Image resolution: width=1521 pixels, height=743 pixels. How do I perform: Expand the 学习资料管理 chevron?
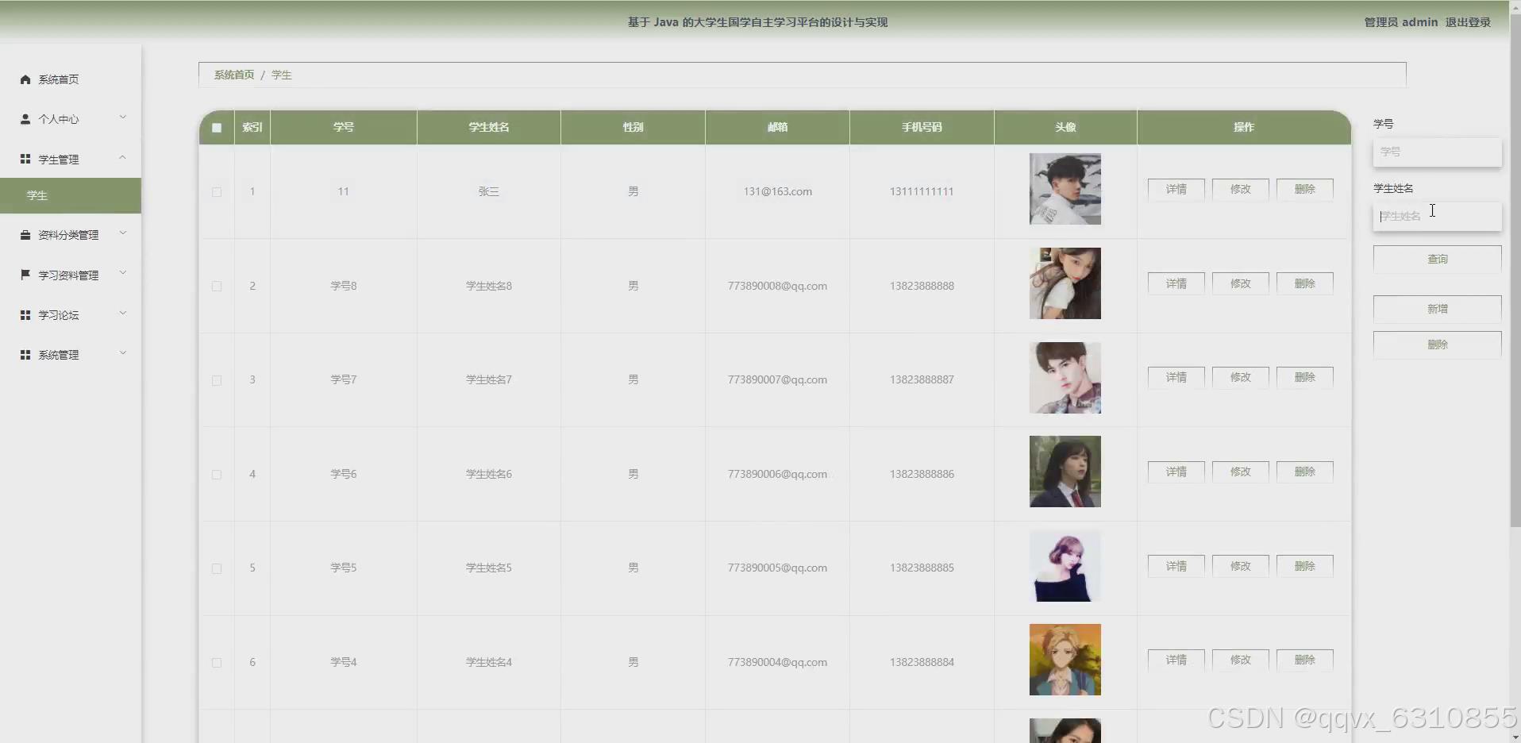tap(123, 273)
